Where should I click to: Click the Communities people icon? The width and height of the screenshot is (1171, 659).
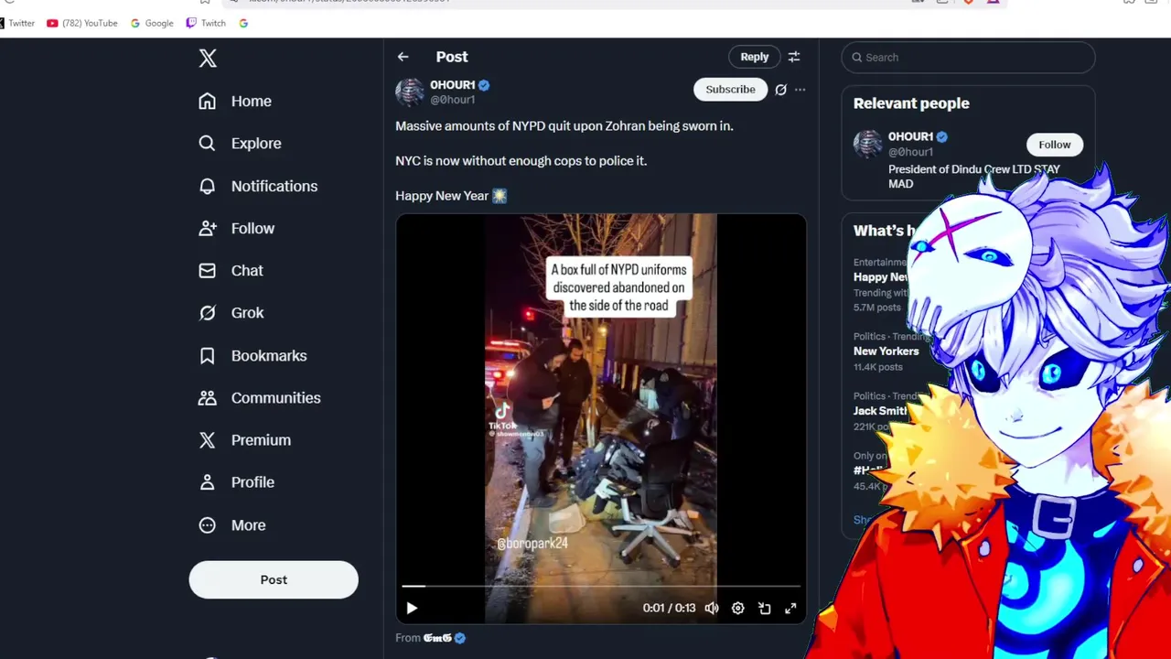[208, 397]
